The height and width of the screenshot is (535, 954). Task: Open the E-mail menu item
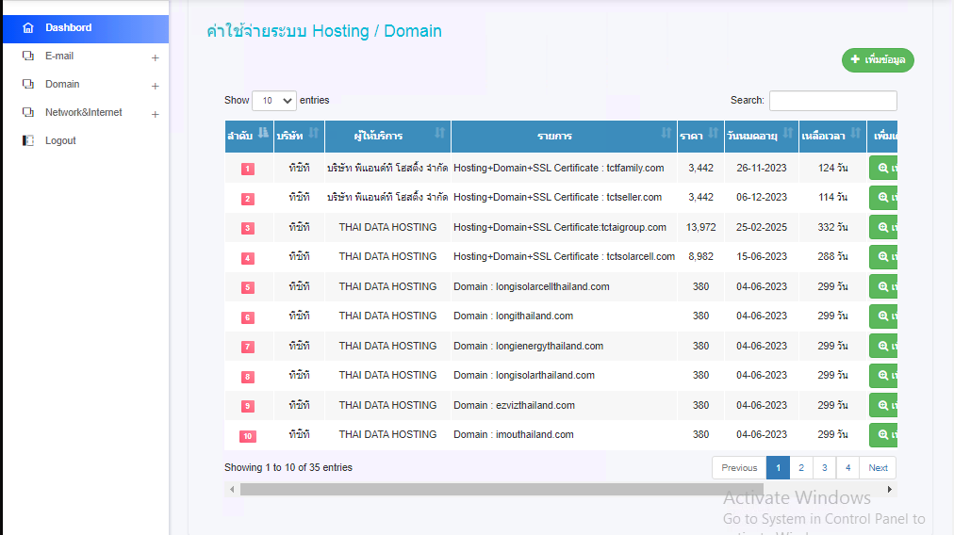(86, 56)
